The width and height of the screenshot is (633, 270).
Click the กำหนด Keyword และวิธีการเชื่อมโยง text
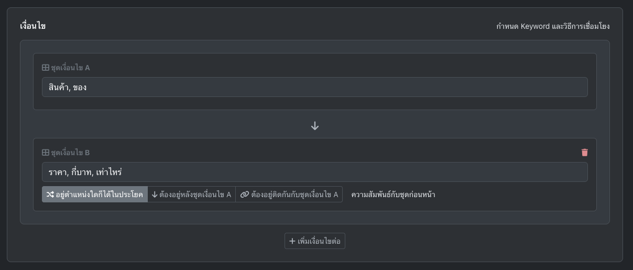(x=553, y=26)
